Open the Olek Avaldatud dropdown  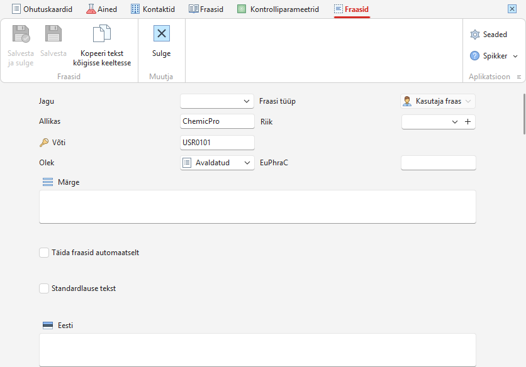pos(217,163)
